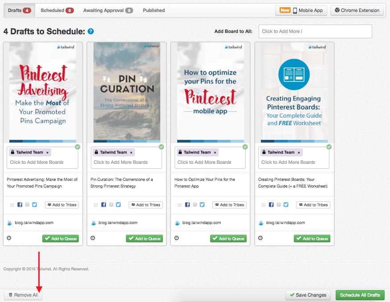390x302 pixels.
Task: Click Facebook icon on Creating Pinterest Boards card
Action: pyautogui.click(x=271, y=205)
